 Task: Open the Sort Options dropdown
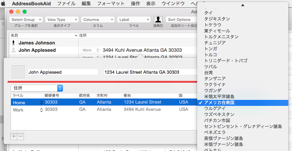[x=181, y=20]
